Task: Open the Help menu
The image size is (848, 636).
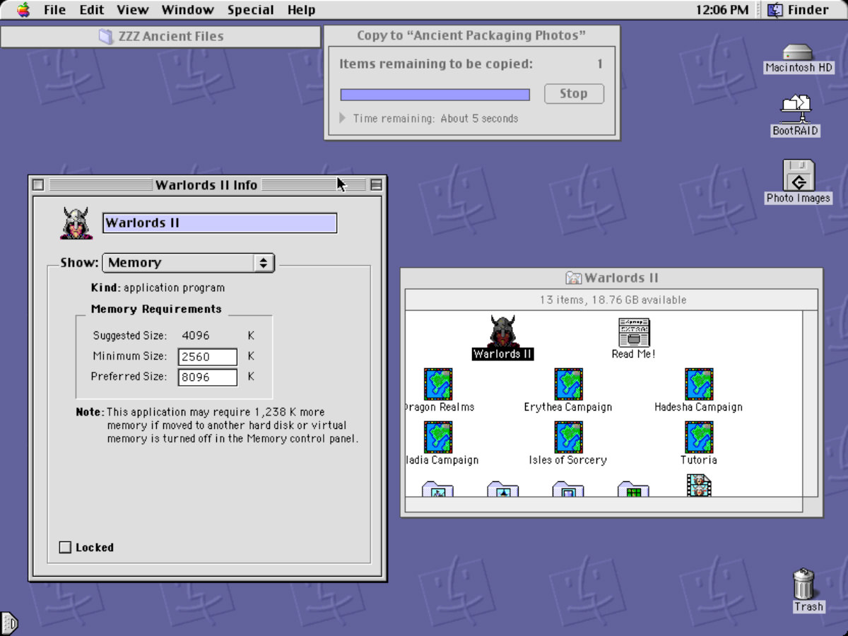Action: 302,10
